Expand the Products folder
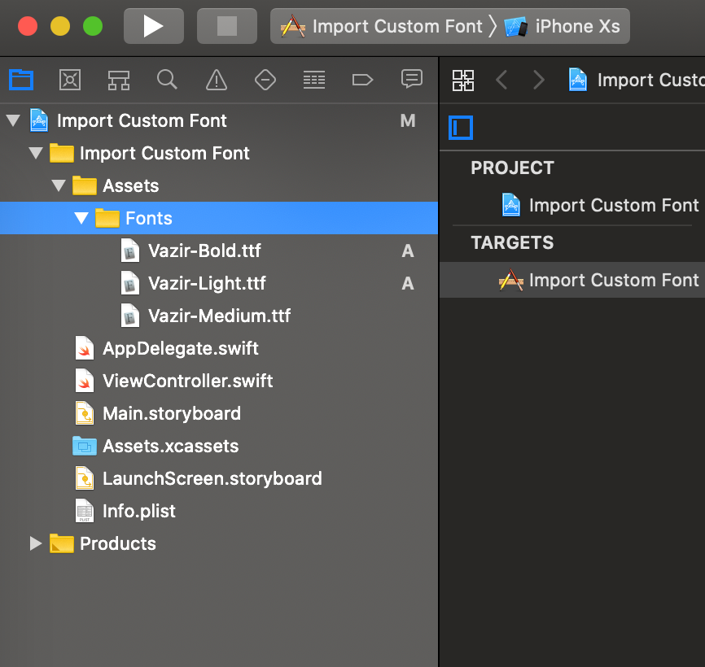The width and height of the screenshot is (705, 667). [x=35, y=543]
